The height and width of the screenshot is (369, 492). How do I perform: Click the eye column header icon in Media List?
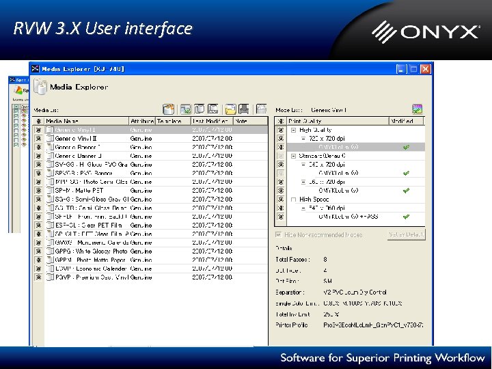(38, 121)
